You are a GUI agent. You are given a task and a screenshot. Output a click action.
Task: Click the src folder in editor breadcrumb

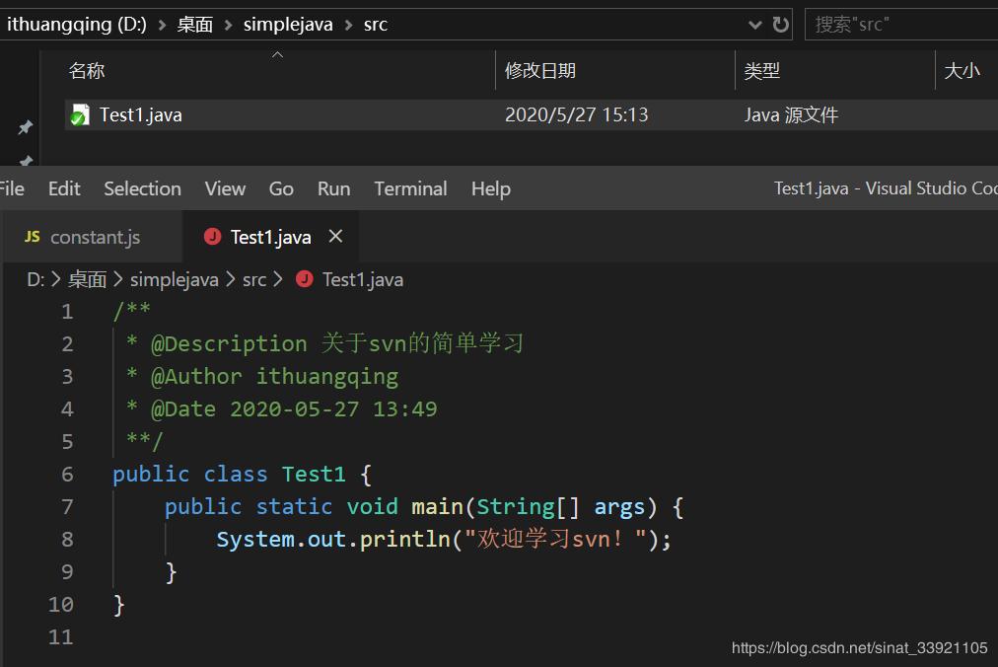(x=254, y=279)
